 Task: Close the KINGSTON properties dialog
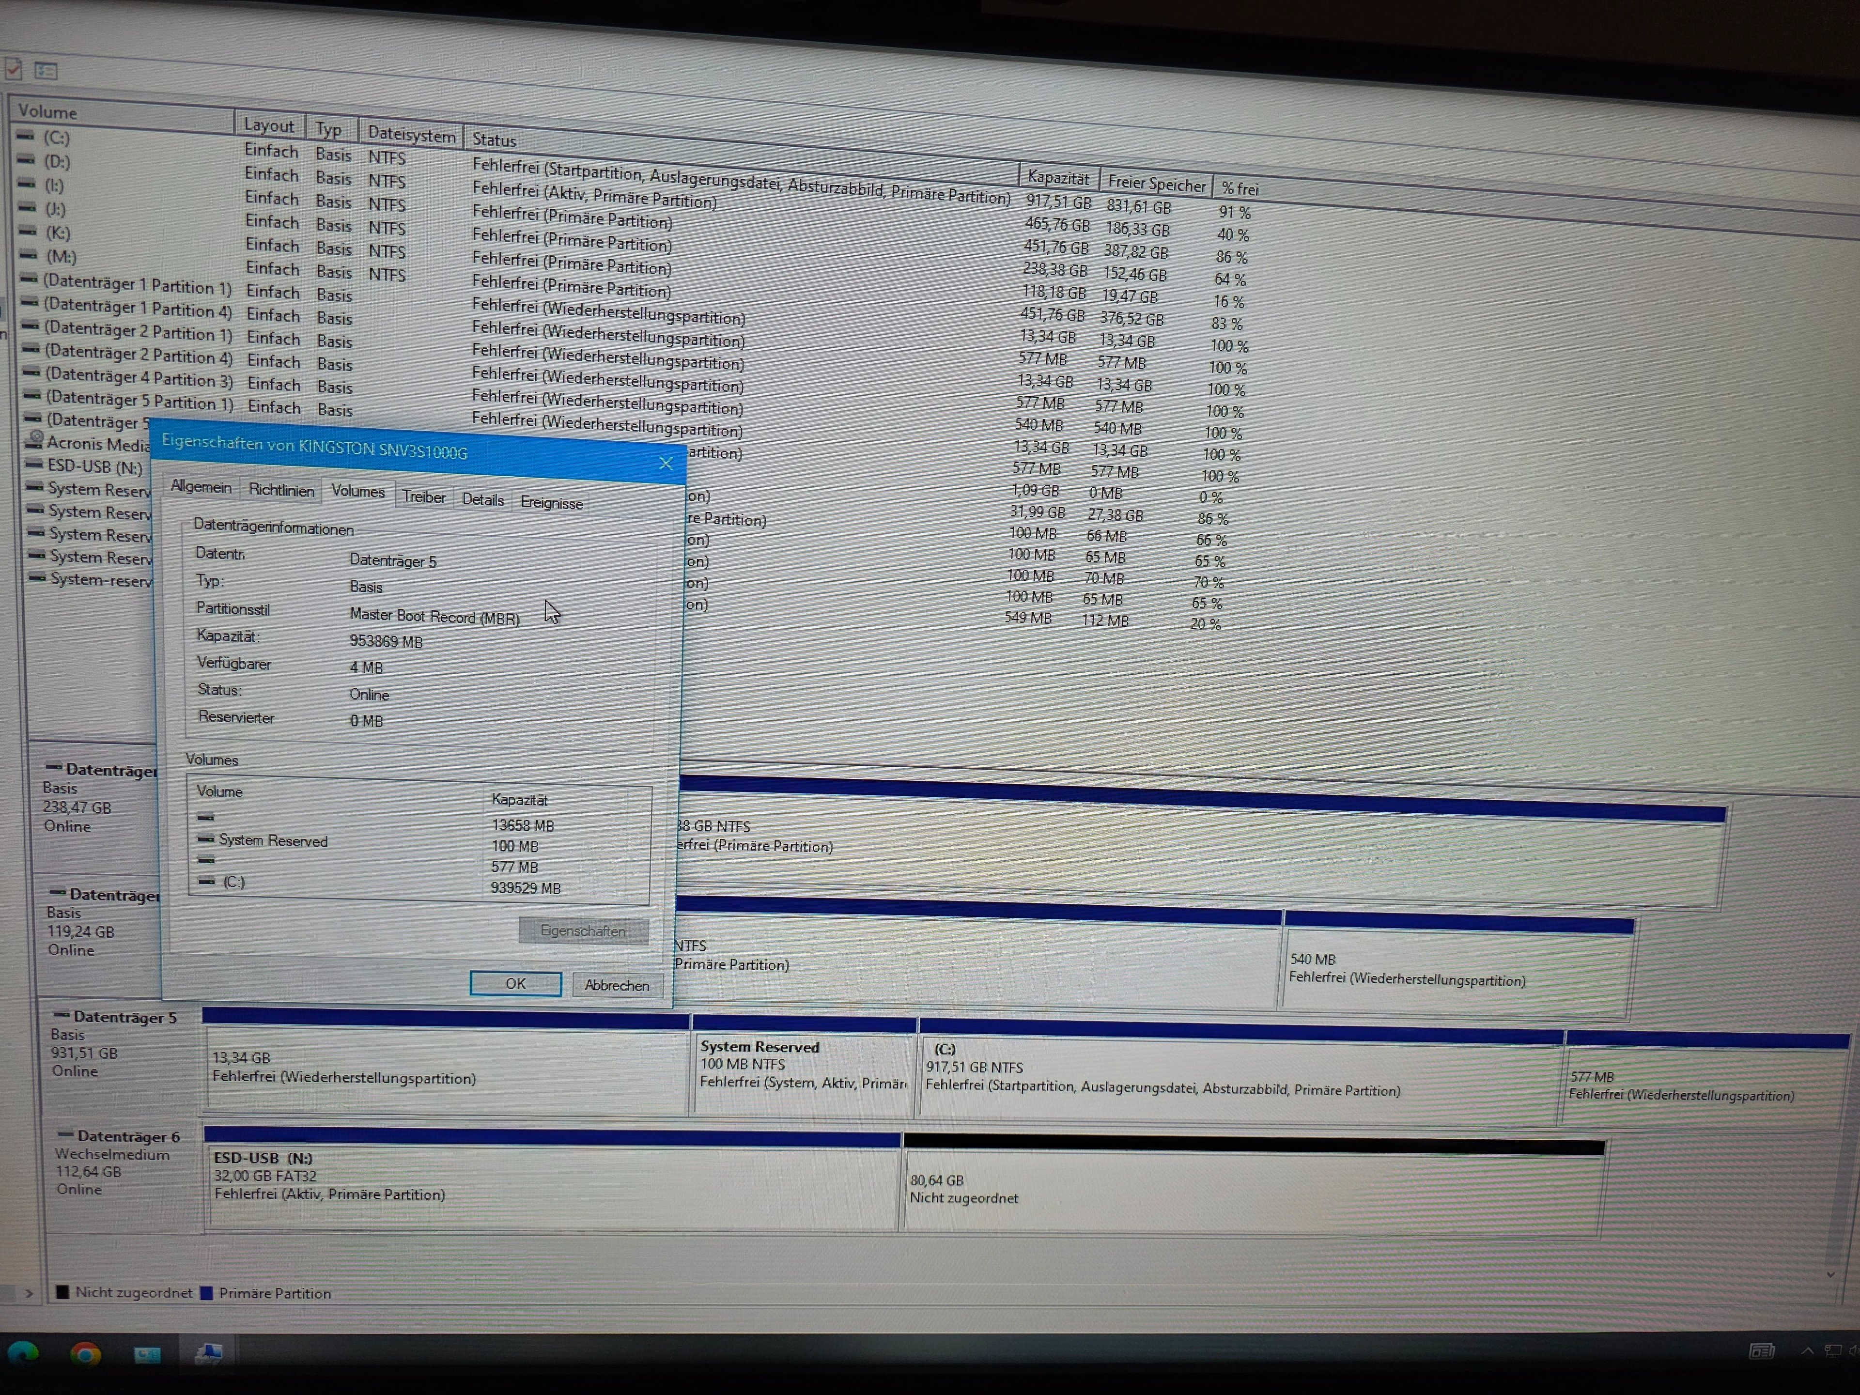coord(665,464)
